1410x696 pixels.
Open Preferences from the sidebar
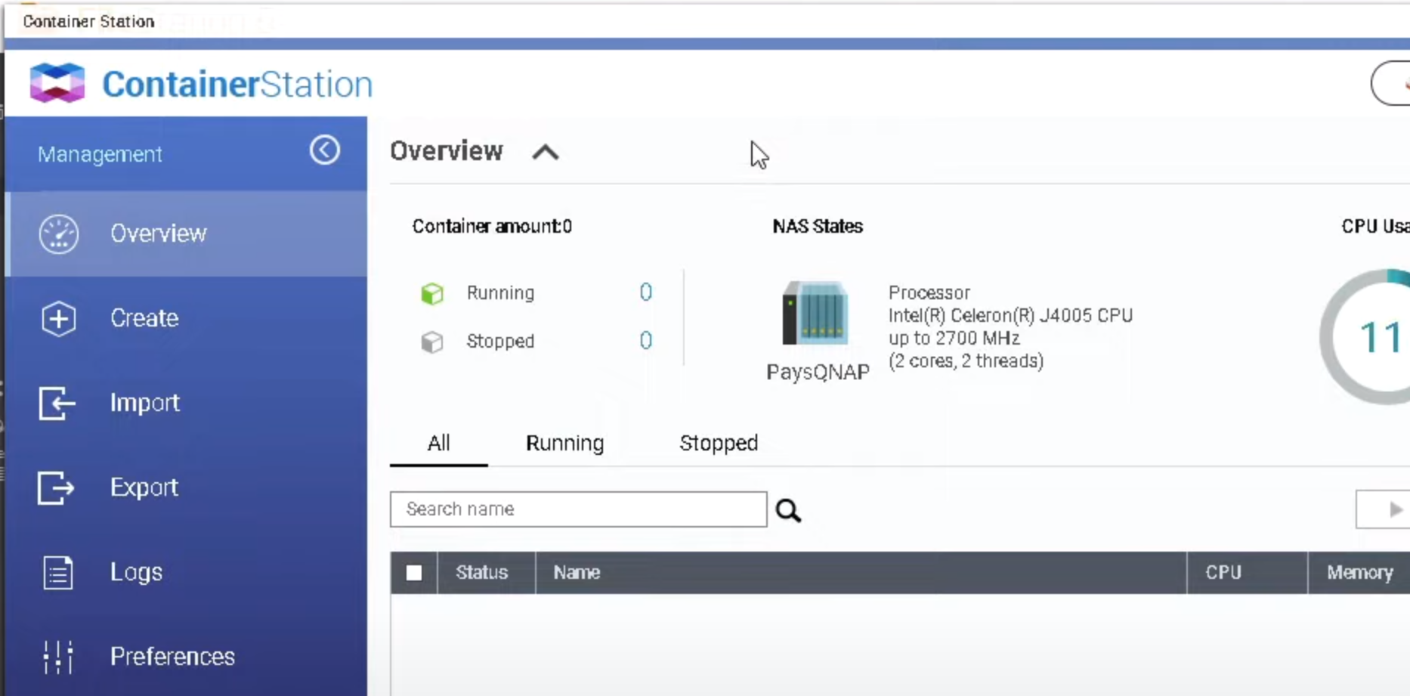[186, 657]
